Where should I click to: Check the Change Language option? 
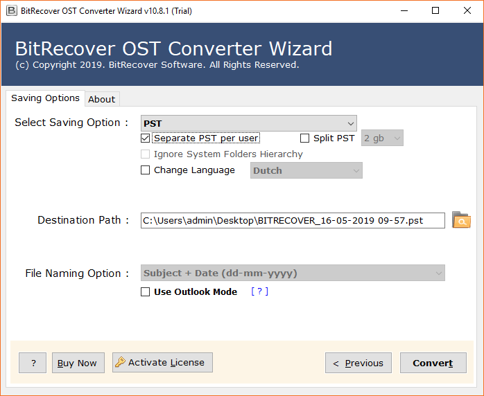(x=145, y=170)
